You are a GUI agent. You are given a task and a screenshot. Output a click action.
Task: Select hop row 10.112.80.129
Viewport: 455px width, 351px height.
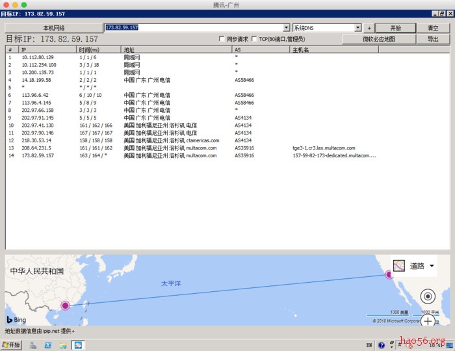pos(227,57)
